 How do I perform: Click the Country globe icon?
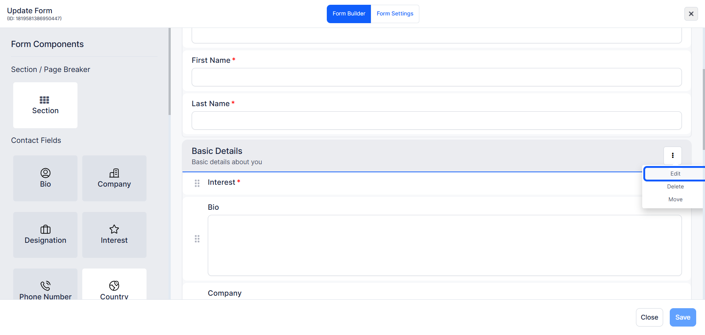[x=114, y=286]
